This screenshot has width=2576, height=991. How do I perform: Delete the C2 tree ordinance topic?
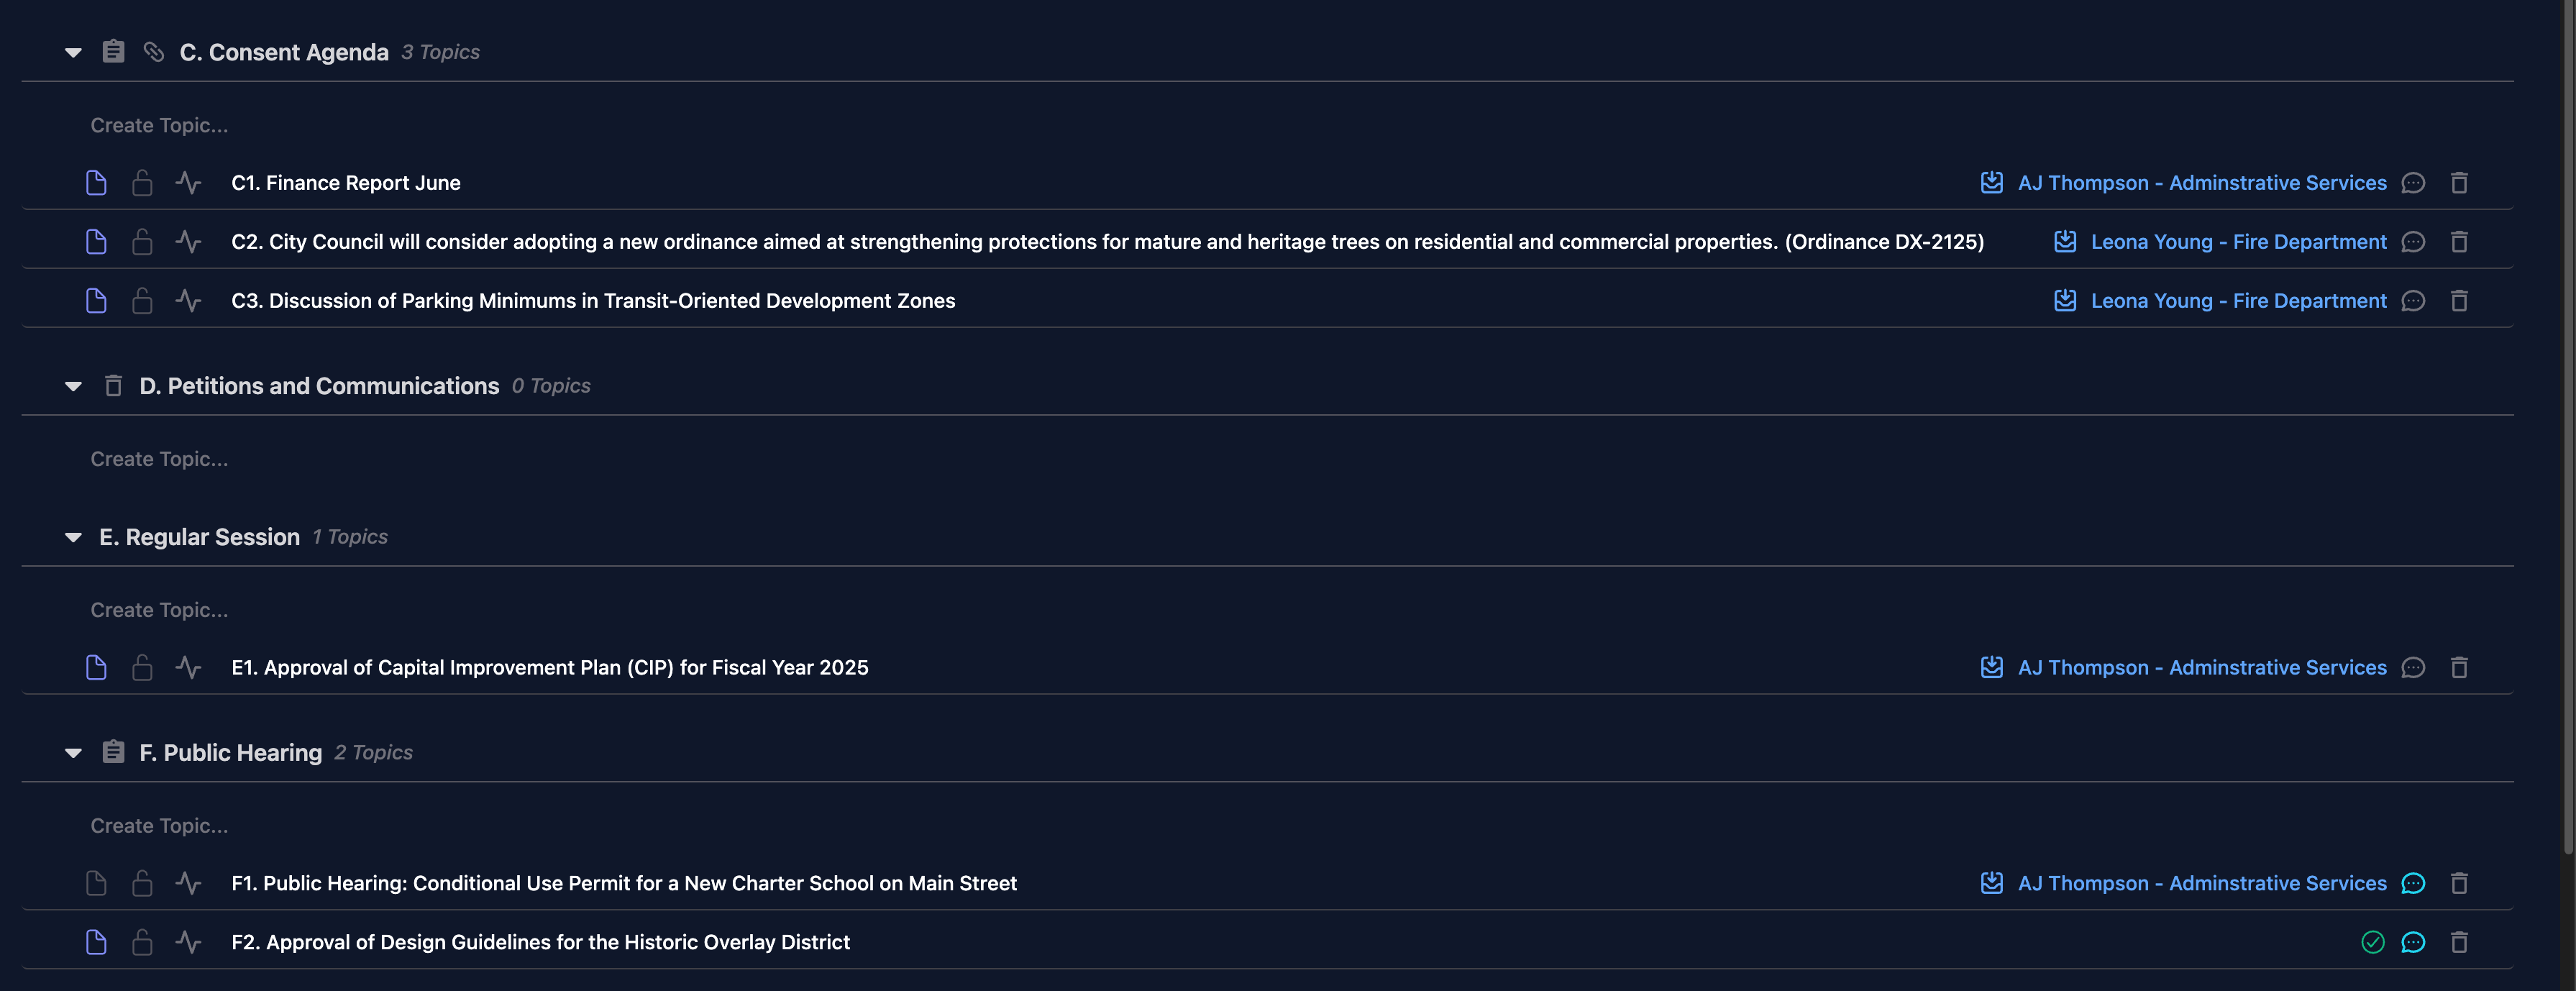click(2459, 242)
